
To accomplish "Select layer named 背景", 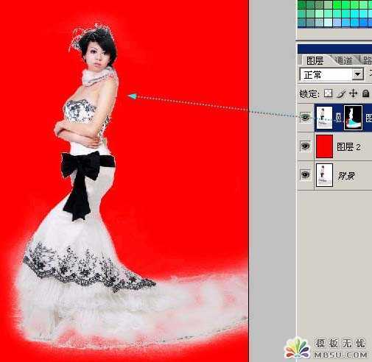I will (345, 176).
